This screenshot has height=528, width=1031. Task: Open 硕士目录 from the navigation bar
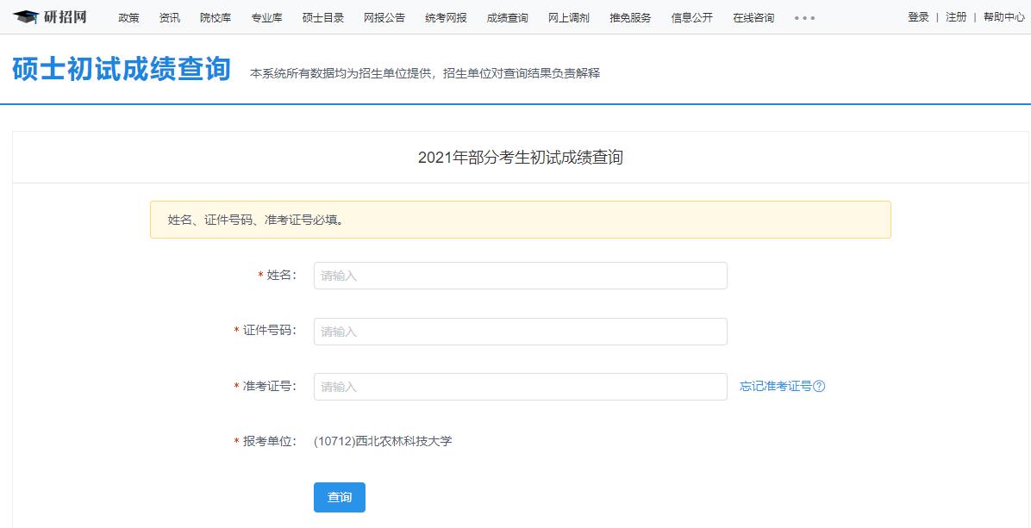[323, 18]
